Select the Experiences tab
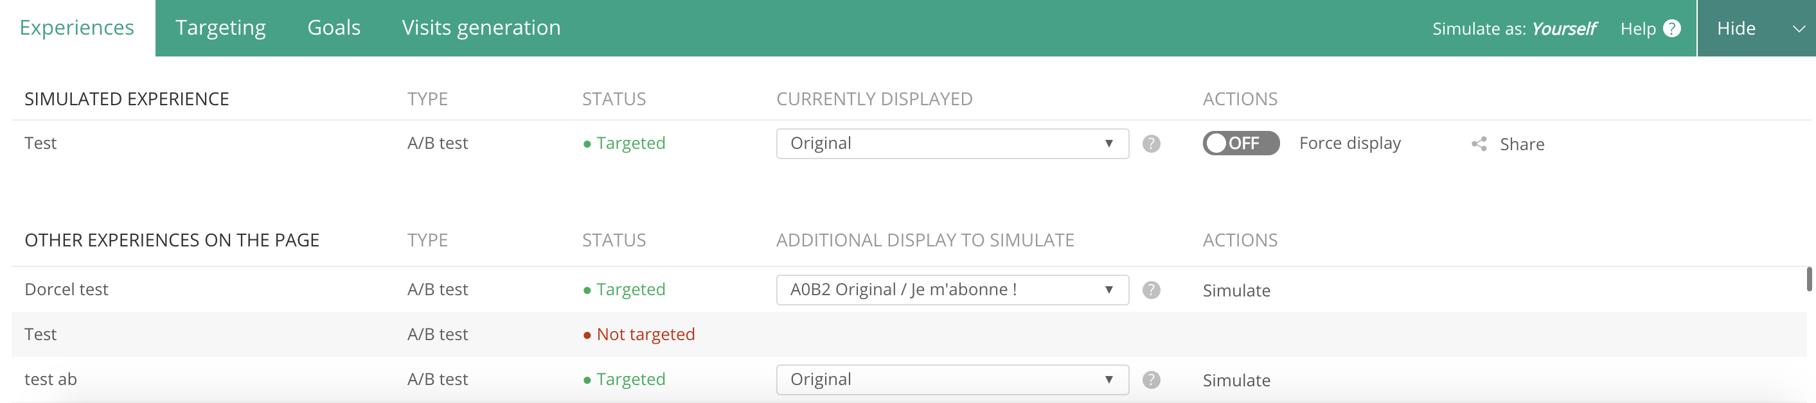Image resolution: width=1816 pixels, height=403 pixels. click(x=77, y=28)
